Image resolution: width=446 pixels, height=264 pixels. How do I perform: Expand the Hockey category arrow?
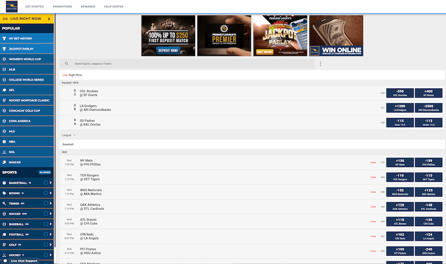coord(51,255)
